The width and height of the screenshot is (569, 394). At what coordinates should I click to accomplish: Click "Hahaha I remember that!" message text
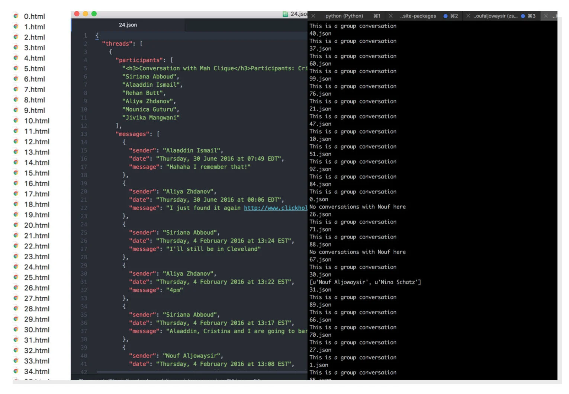point(208,167)
